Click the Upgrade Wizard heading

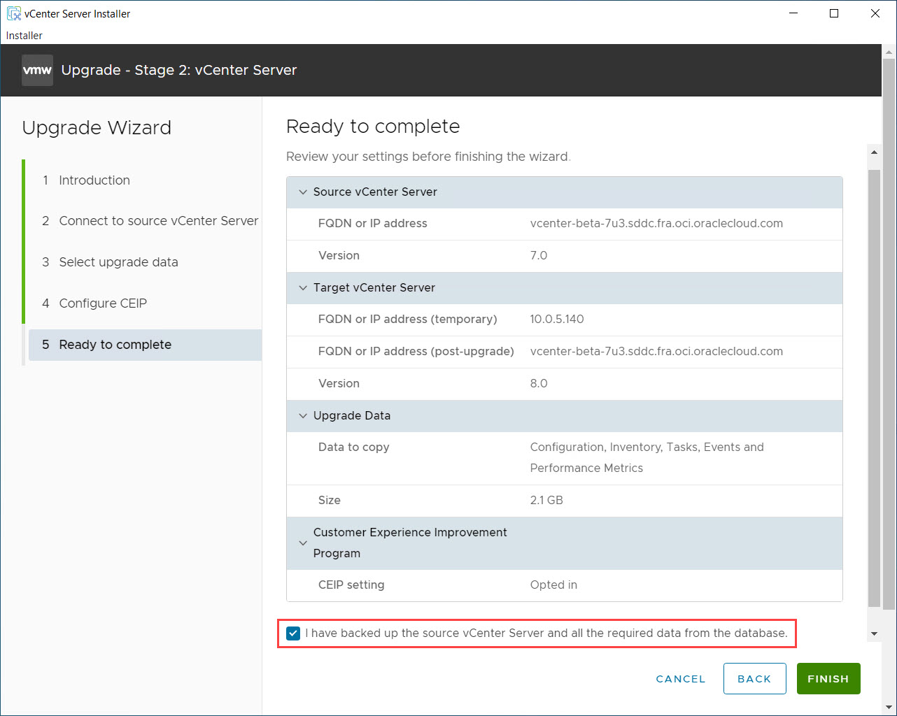tap(97, 128)
